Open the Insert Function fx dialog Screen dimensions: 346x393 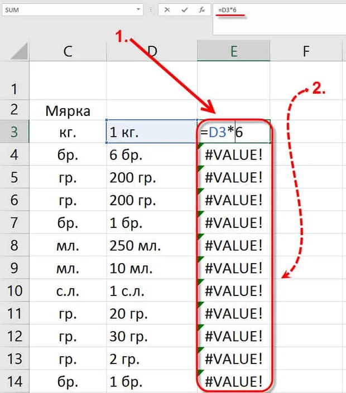(x=201, y=10)
